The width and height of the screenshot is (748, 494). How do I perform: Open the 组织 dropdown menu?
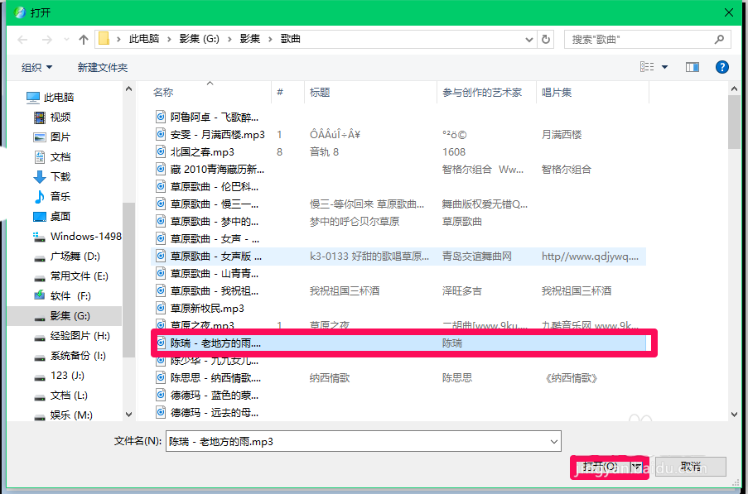pos(36,67)
